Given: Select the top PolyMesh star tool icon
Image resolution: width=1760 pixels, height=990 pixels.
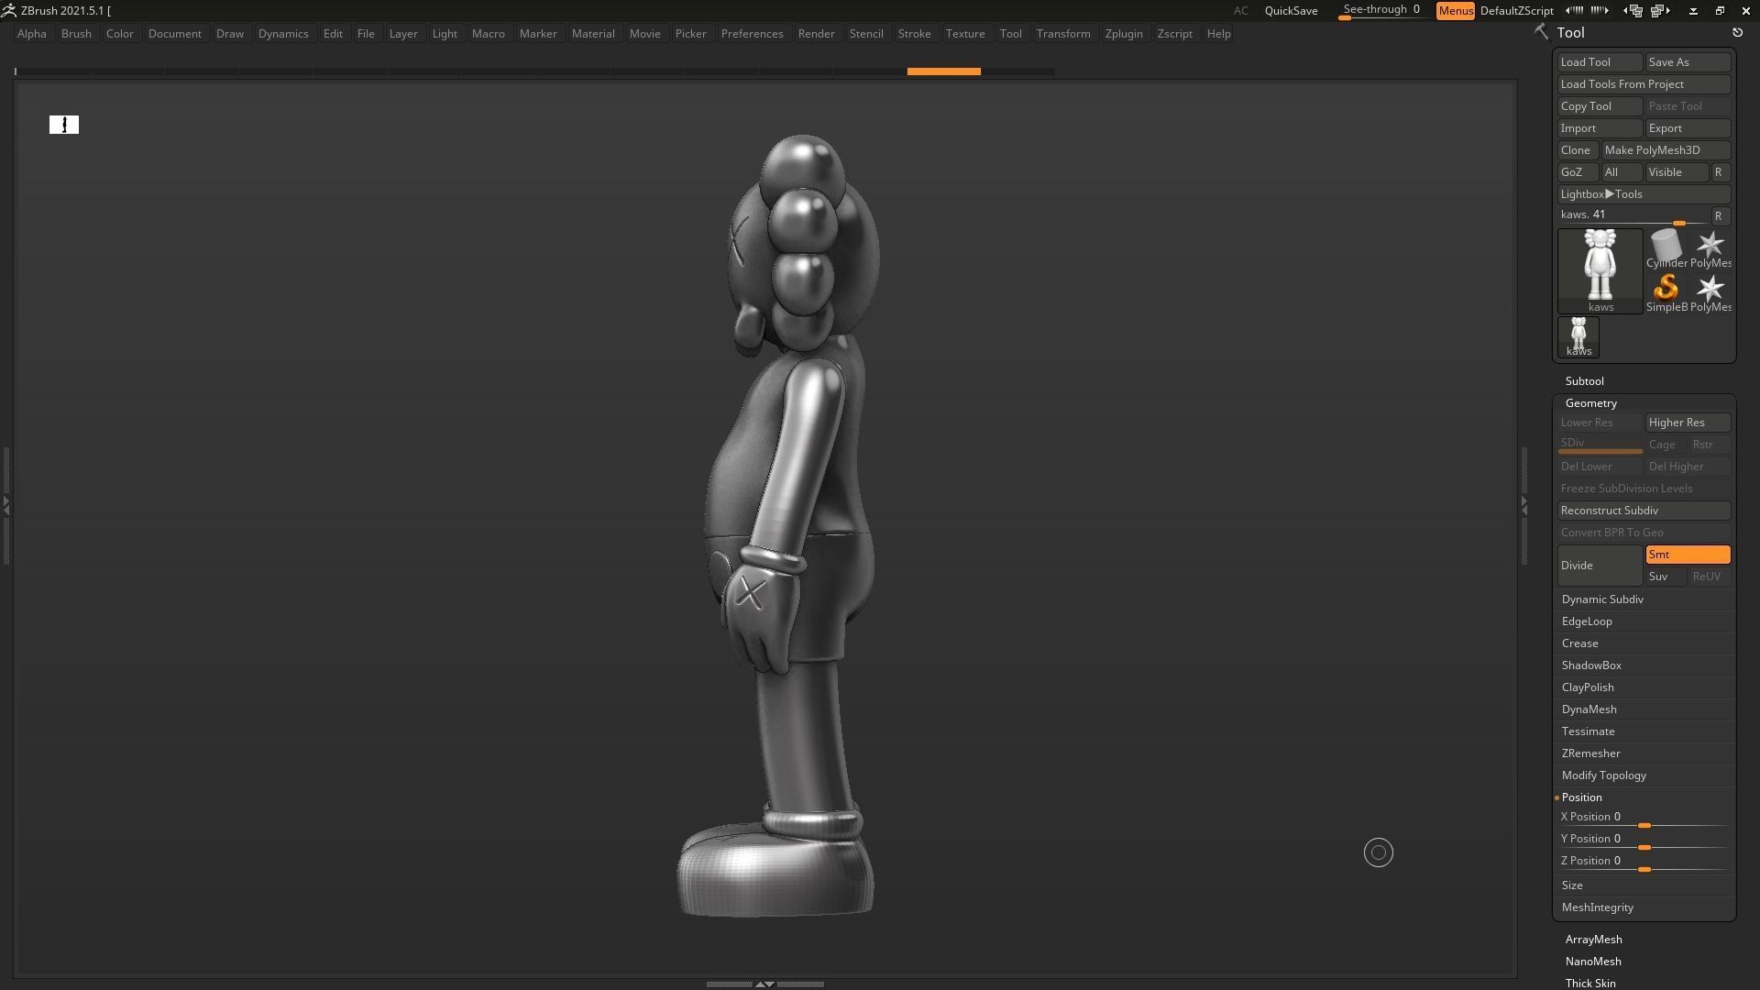Looking at the screenshot, I should click(x=1710, y=248).
